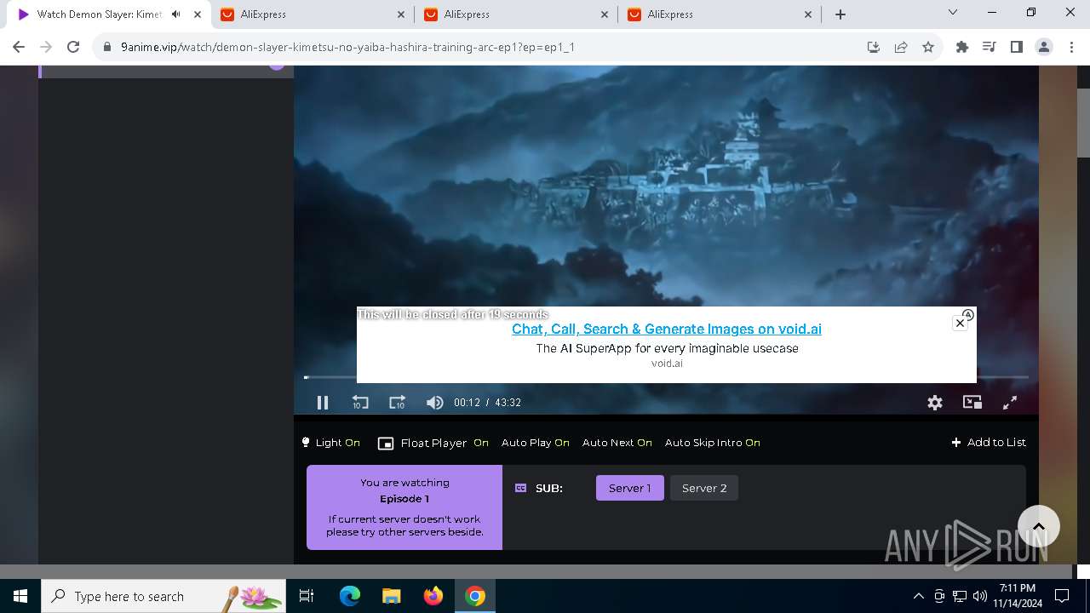Toggle Auto Next setting

tap(617, 443)
